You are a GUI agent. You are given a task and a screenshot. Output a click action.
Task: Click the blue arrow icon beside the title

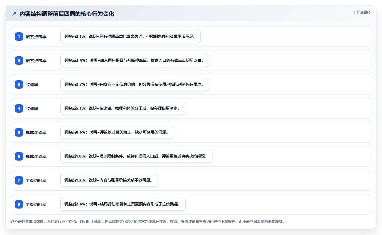click(14, 14)
